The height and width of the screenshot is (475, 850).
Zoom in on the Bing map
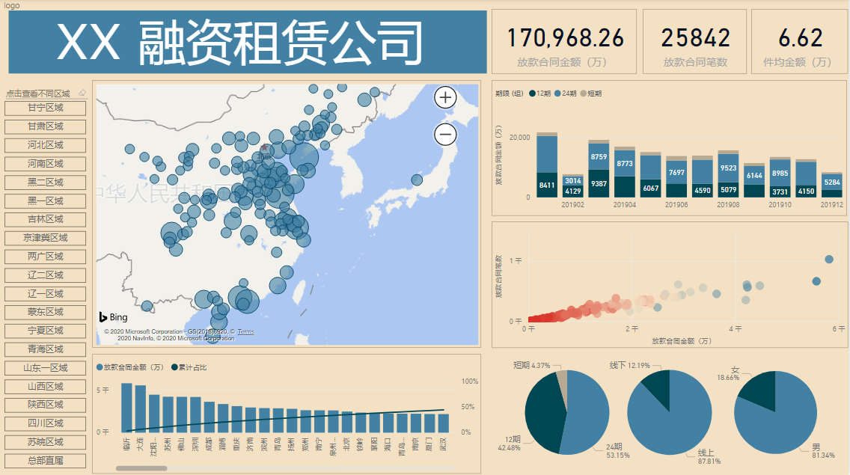point(445,97)
